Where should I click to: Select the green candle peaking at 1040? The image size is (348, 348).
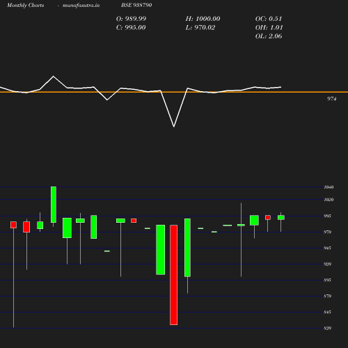54,205
